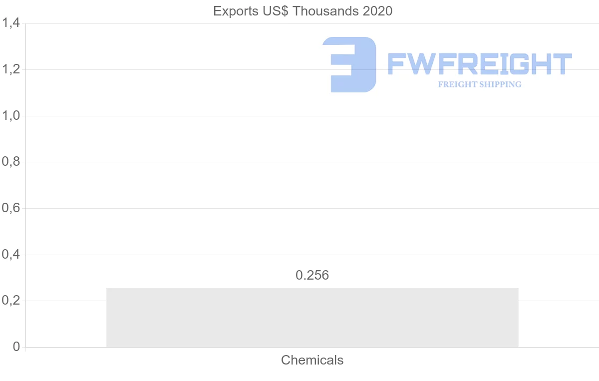Click the 0,2 y-axis label
This screenshot has height=381, width=599.
10,301
